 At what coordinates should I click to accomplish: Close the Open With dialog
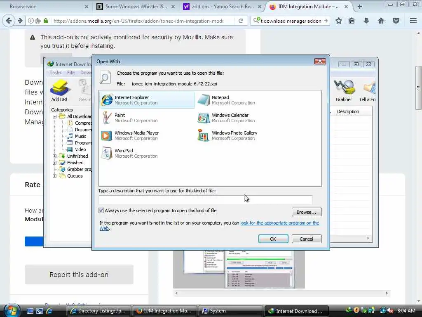[x=320, y=62]
